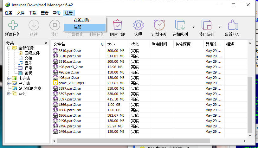Open 计划任务 (scheduler) clock icon
The height and width of the screenshot is (148, 258).
click(159, 25)
